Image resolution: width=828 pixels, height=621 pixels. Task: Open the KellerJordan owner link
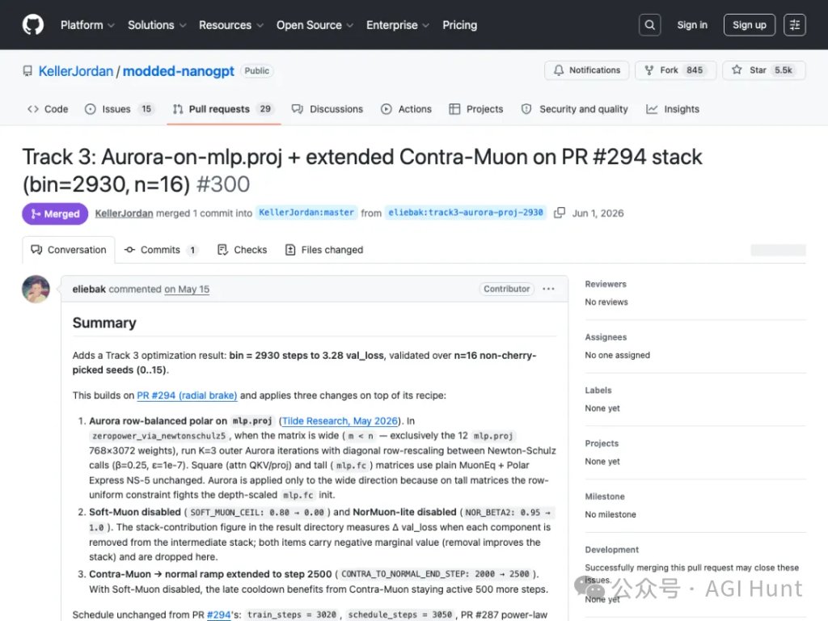pyautogui.click(x=76, y=71)
